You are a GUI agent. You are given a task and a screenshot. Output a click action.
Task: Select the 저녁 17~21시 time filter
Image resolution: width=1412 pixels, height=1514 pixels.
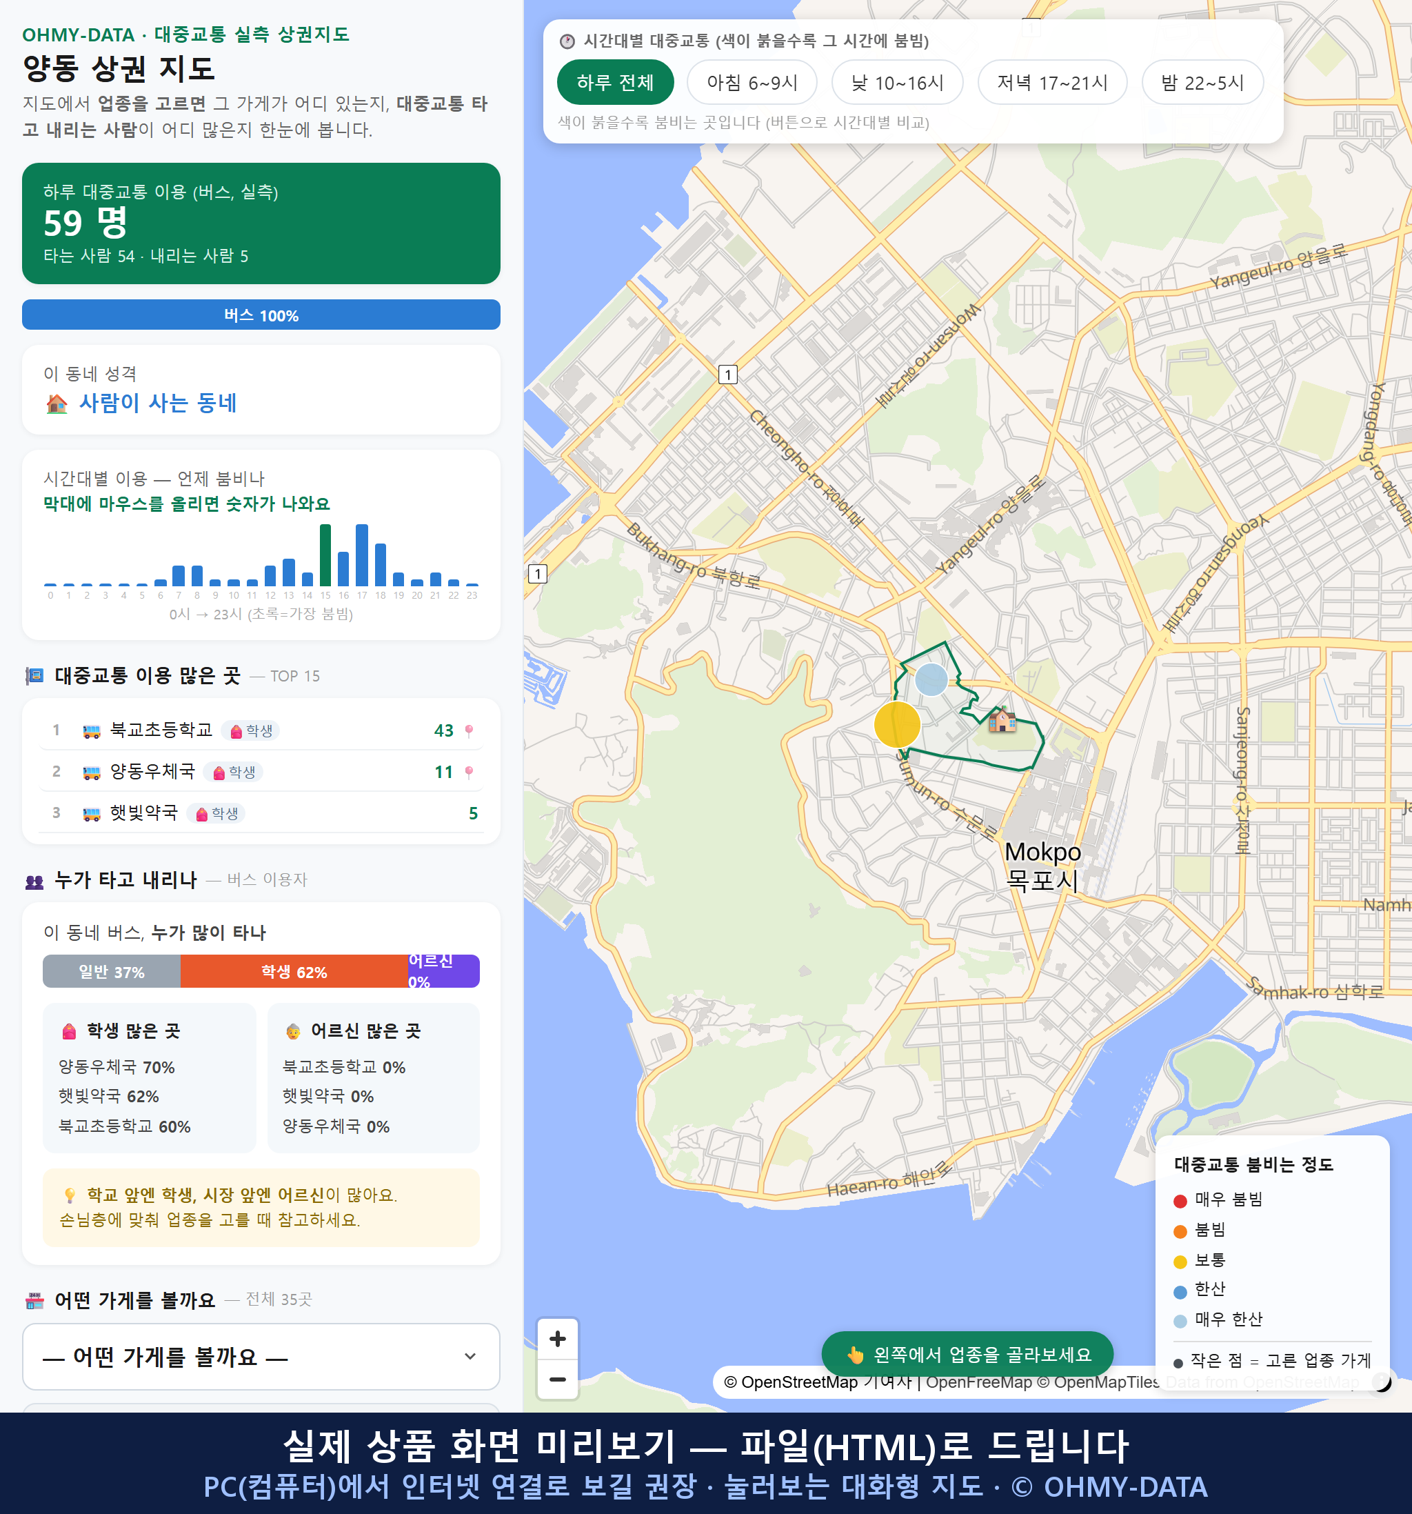coord(1052,82)
